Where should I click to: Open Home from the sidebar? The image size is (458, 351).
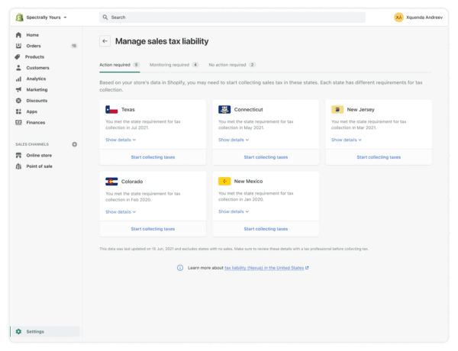[x=27, y=35]
